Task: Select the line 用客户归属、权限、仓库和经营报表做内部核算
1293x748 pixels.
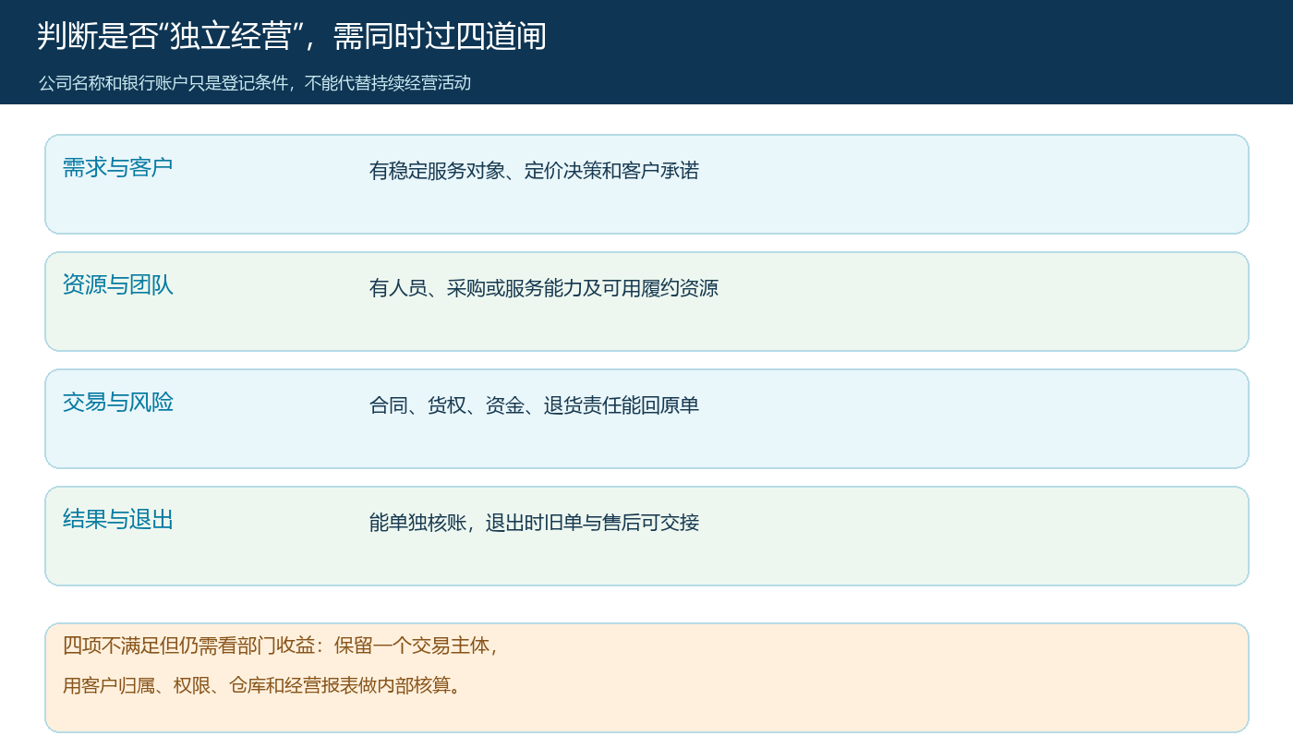Action: 261,686
